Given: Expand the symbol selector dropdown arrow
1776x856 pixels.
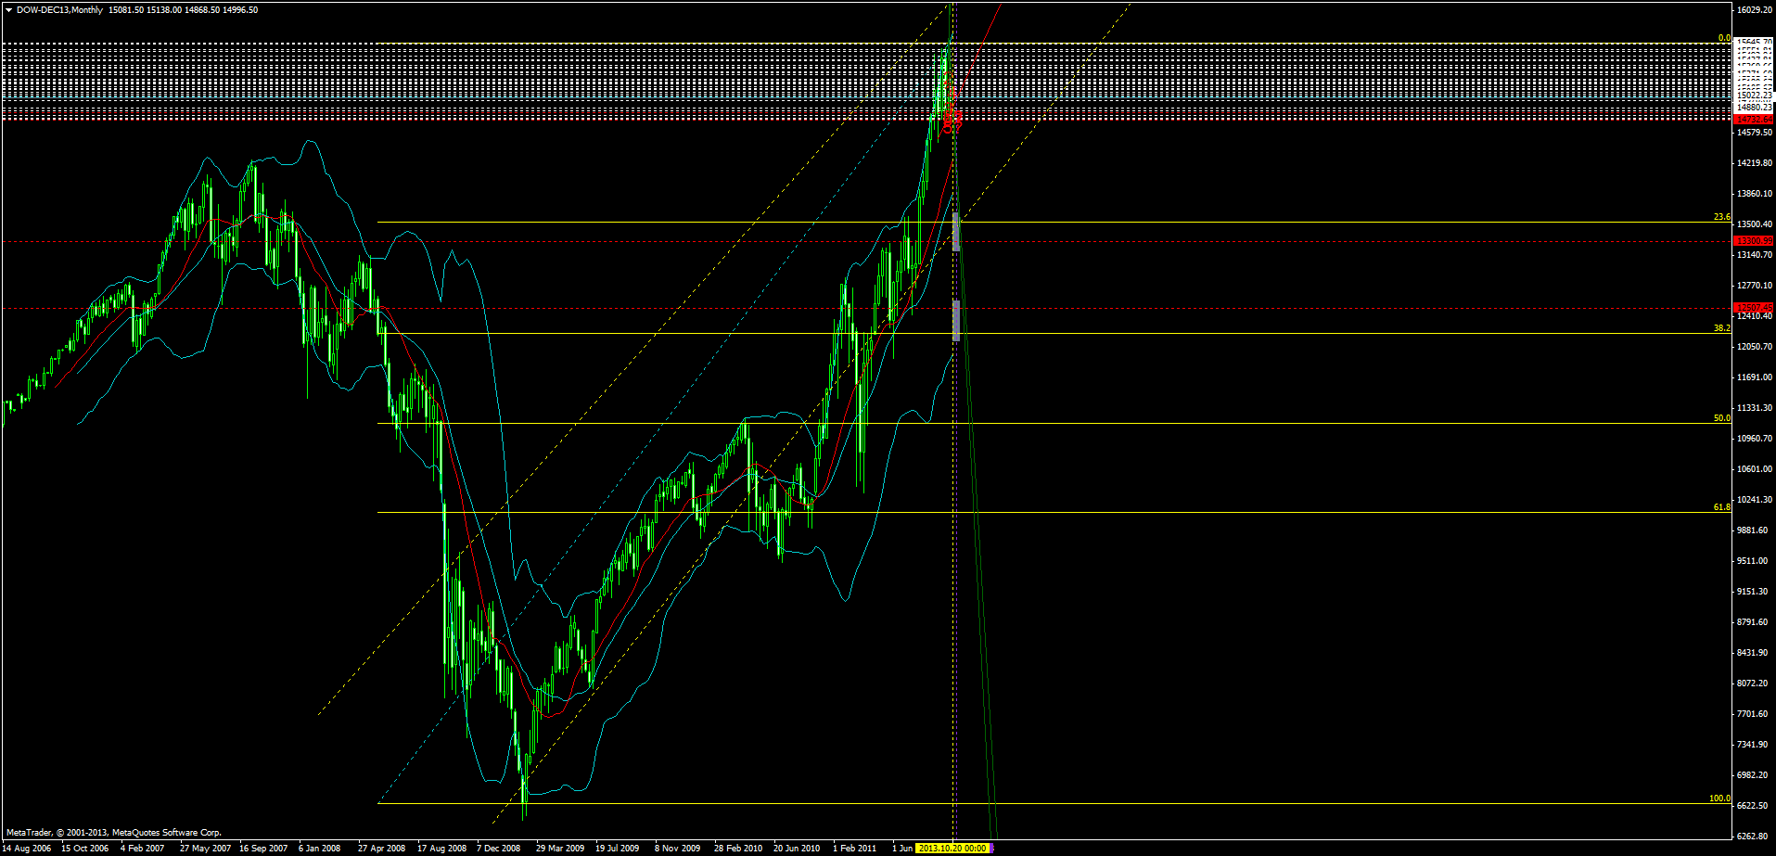Looking at the screenshot, I should click(7, 7).
